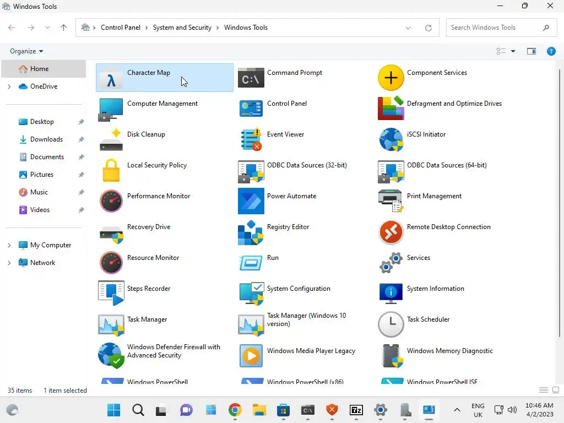Select the Control Panel item icon
The image size is (564, 423).
[251, 109]
